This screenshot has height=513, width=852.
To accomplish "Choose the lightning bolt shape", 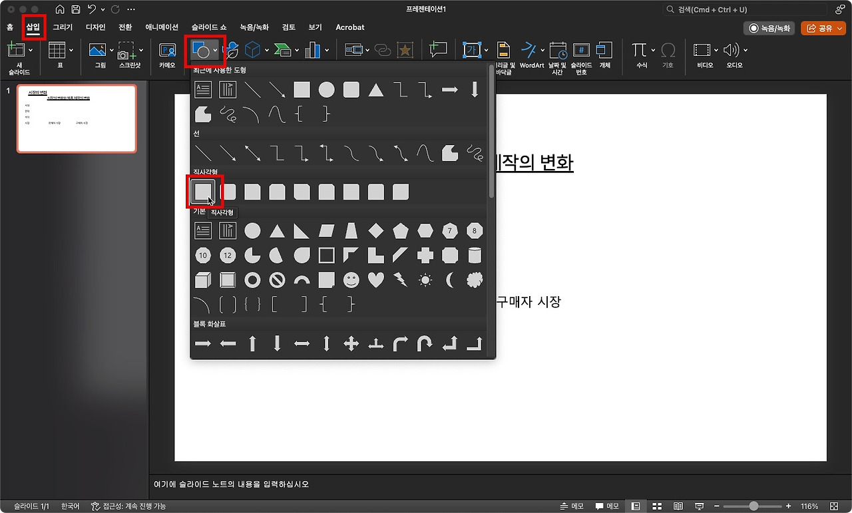I will pos(401,280).
